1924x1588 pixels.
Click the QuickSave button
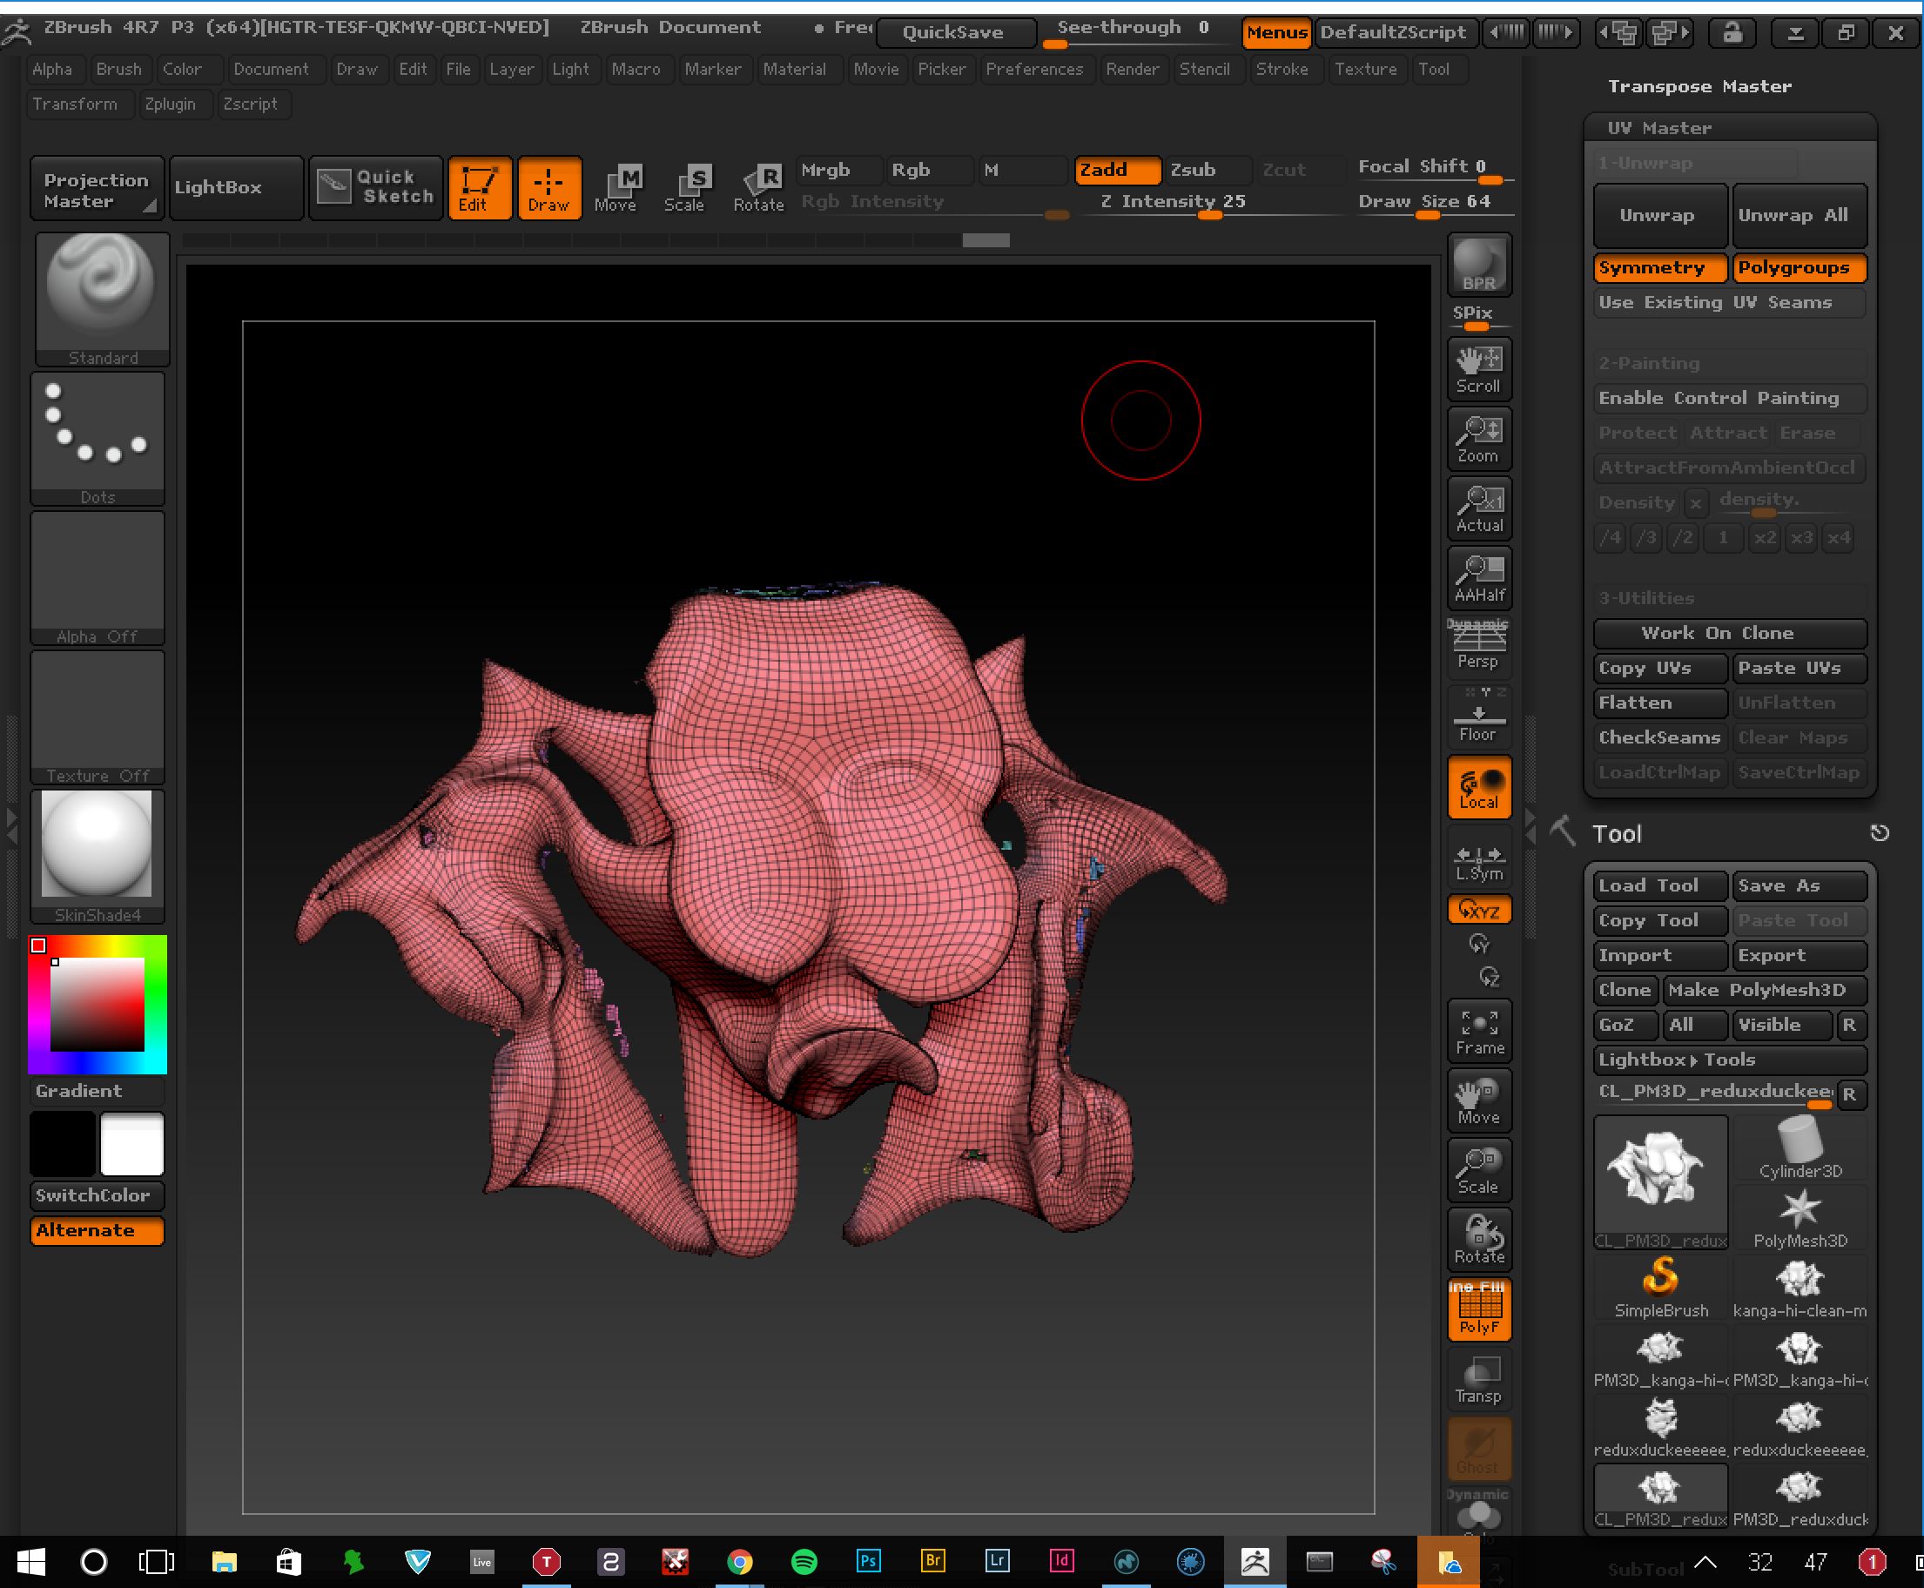(956, 33)
